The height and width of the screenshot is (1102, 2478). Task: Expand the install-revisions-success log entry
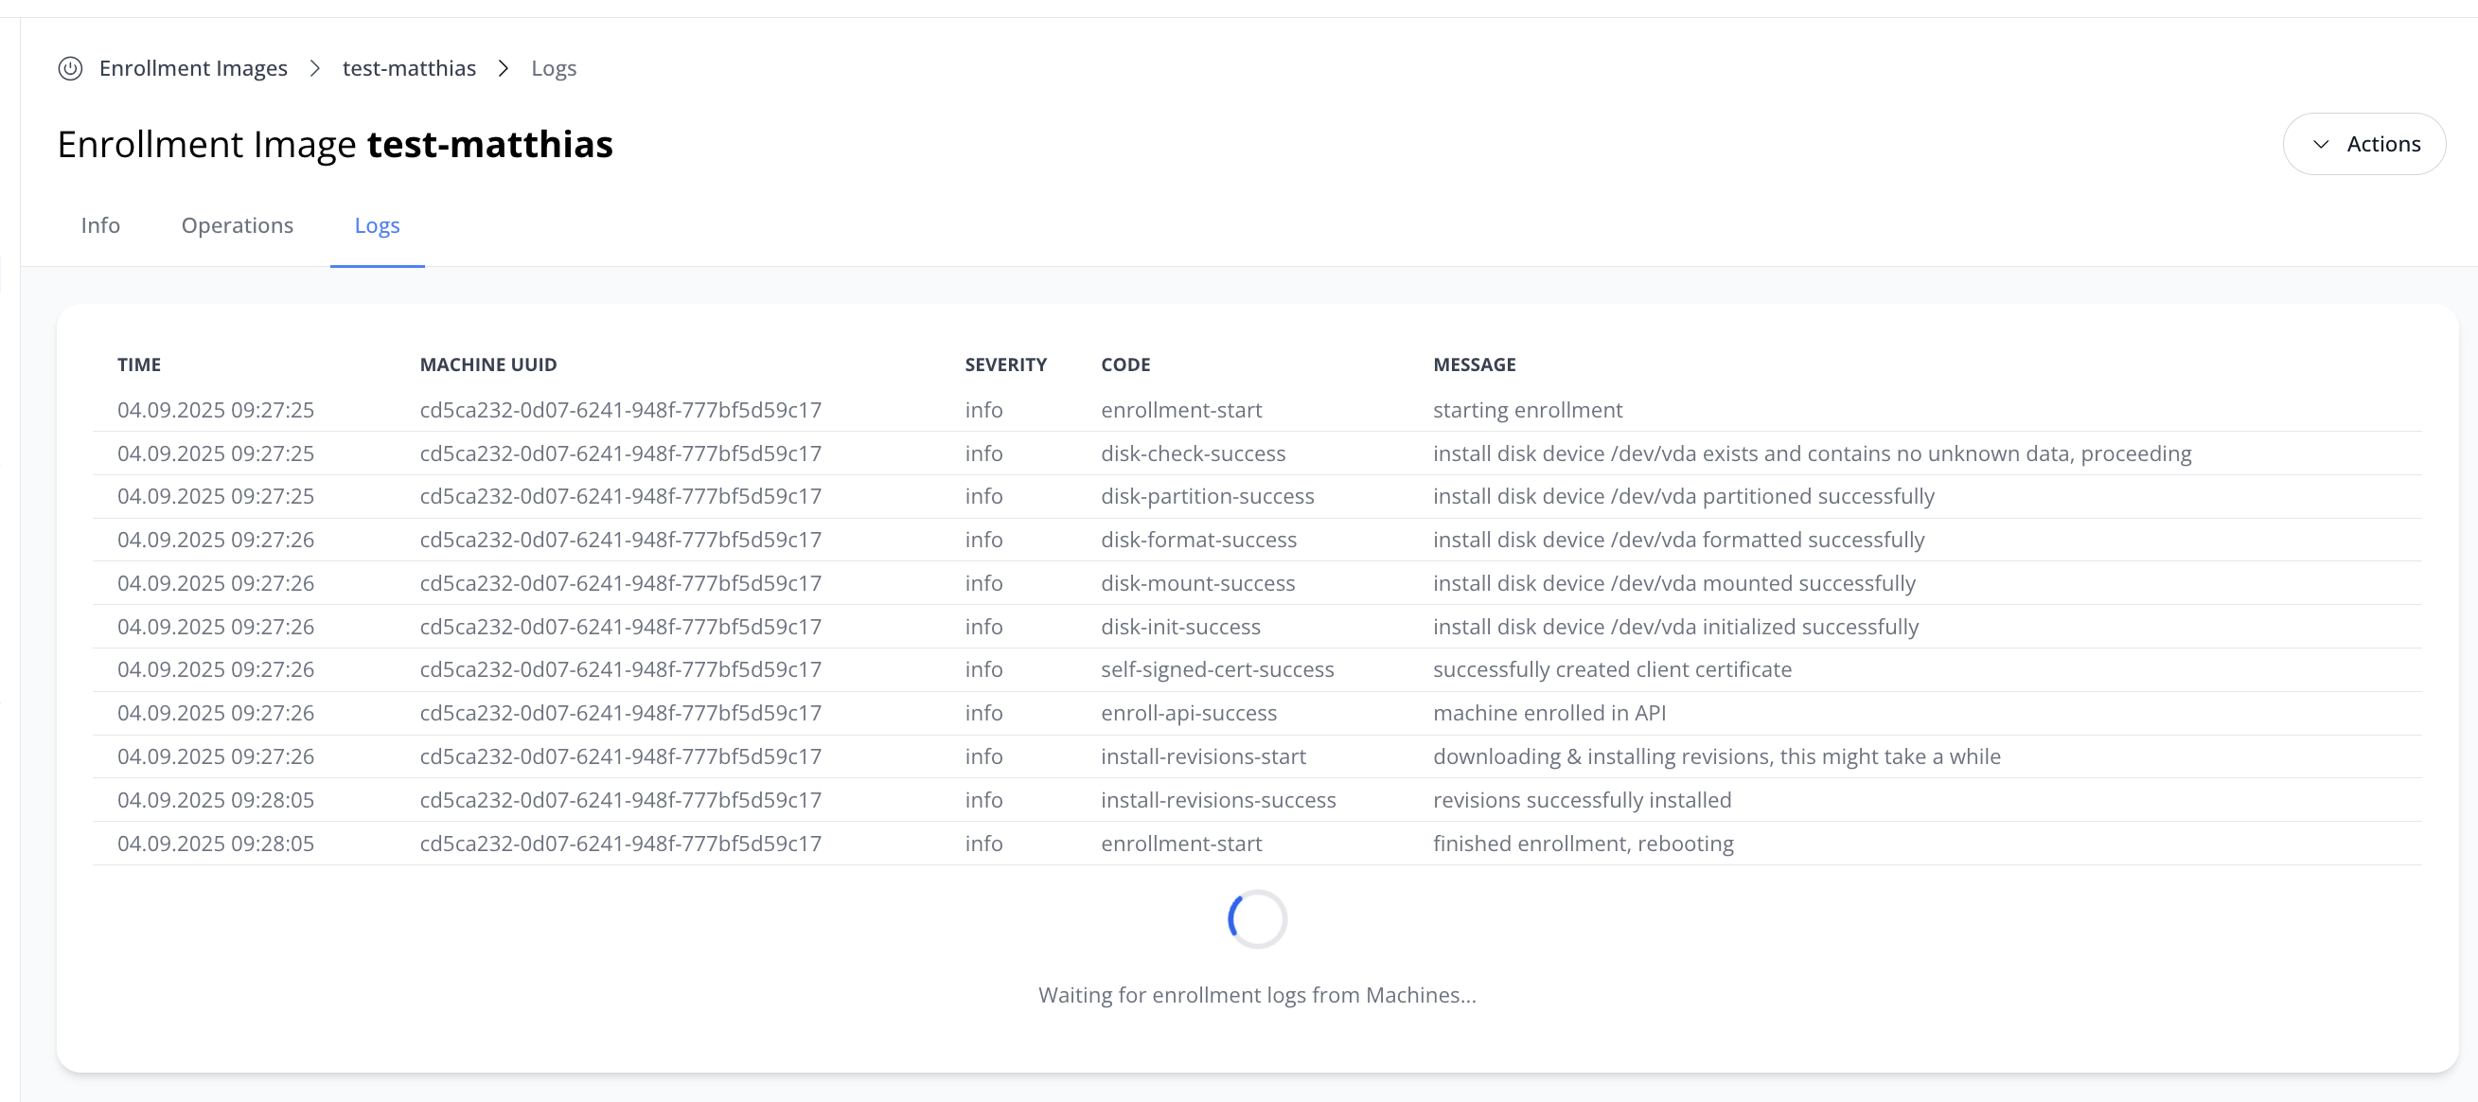1218,799
